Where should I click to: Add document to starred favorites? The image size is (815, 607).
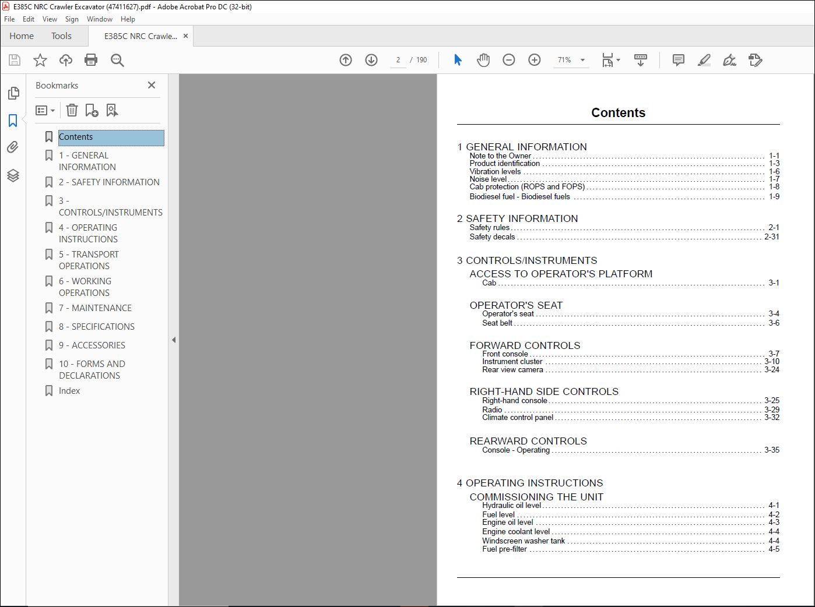coord(40,60)
